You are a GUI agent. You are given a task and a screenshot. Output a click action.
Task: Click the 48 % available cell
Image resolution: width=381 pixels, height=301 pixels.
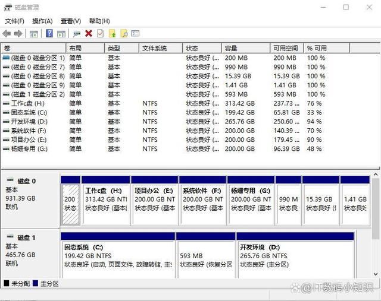314,149
